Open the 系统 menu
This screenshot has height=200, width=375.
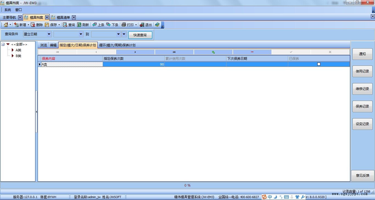pyautogui.click(x=8, y=10)
